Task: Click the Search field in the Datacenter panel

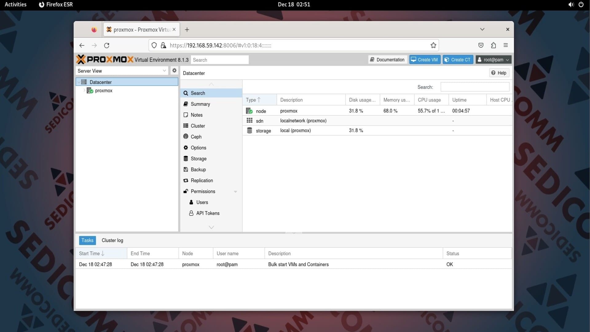Action: point(474,87)
